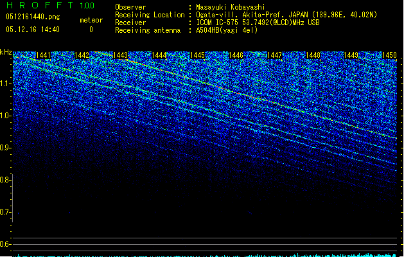Click antenna text A504HB(yagi 4el)

point(227,30)
